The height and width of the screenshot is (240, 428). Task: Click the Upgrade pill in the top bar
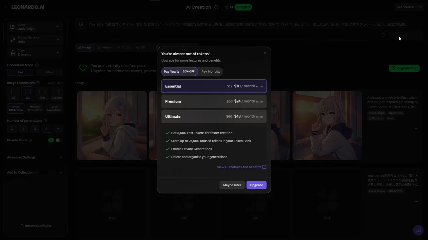[243, 7]
